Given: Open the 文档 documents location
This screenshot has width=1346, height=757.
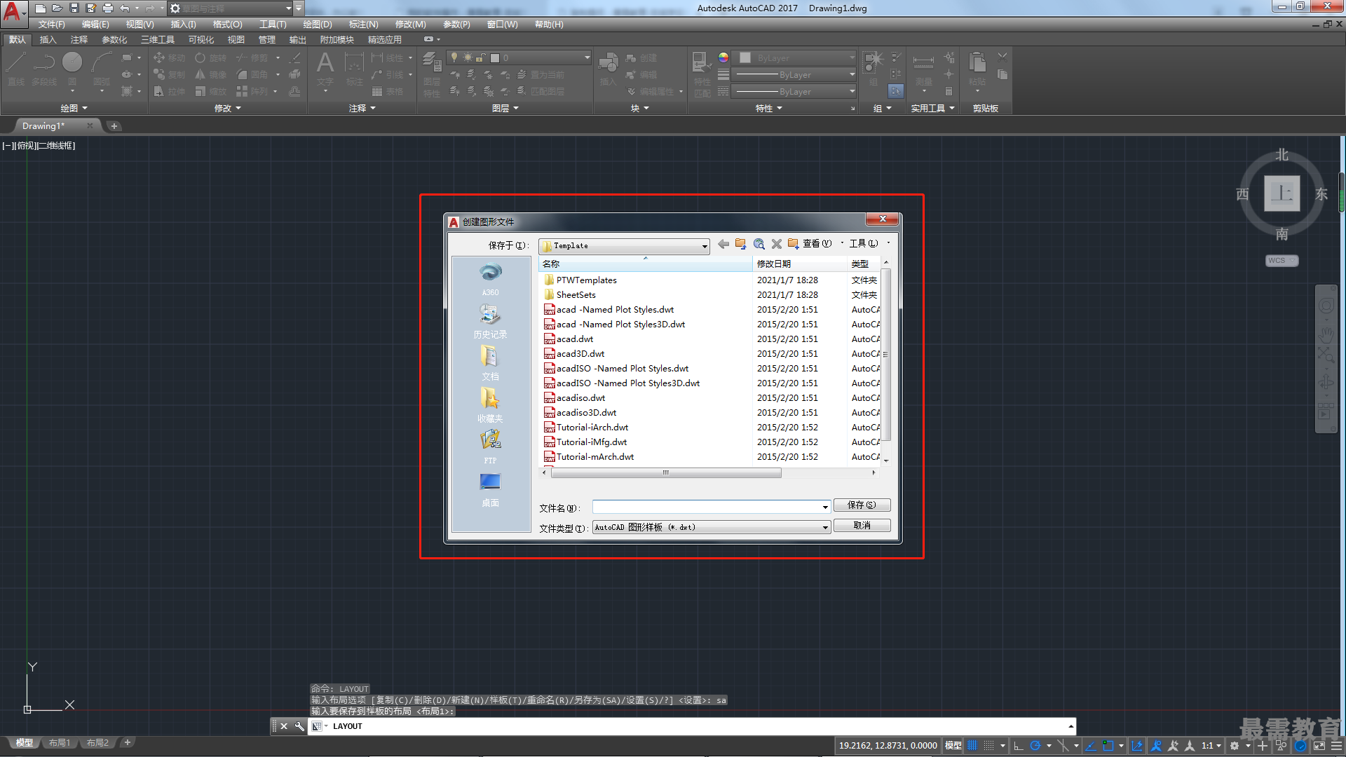Looking at the screenshot, I should [491, 363].
